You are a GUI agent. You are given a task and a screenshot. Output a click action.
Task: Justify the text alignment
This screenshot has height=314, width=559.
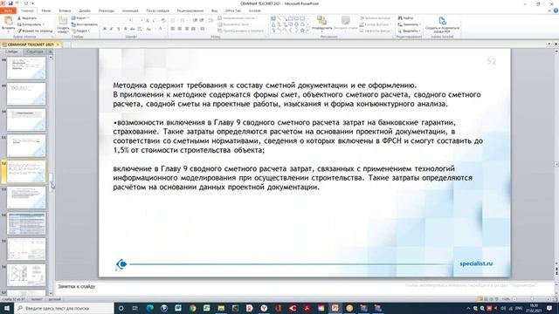tap(193, 29)
